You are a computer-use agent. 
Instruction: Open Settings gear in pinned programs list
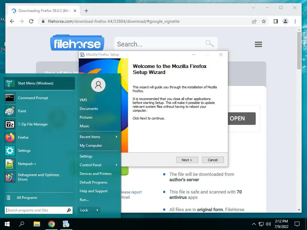(x=39, y=151)
